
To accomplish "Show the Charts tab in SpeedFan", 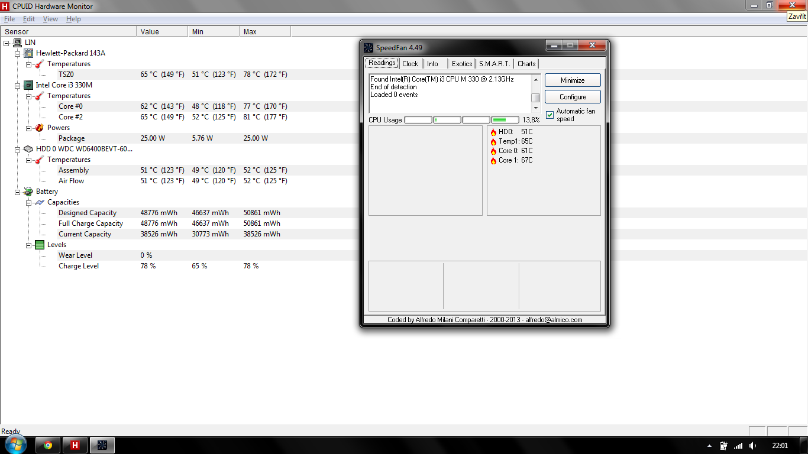I will pos(526,64).
